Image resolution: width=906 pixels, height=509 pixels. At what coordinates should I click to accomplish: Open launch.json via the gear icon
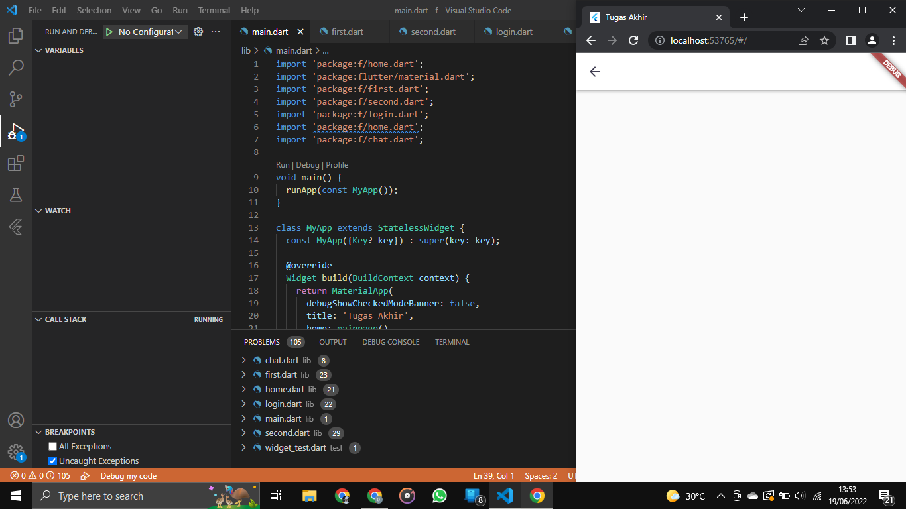pos(198,32)
